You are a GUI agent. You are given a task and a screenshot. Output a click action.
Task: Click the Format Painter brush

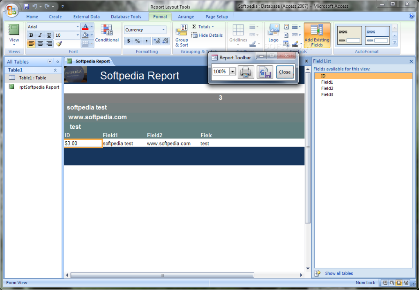(59, 43)
